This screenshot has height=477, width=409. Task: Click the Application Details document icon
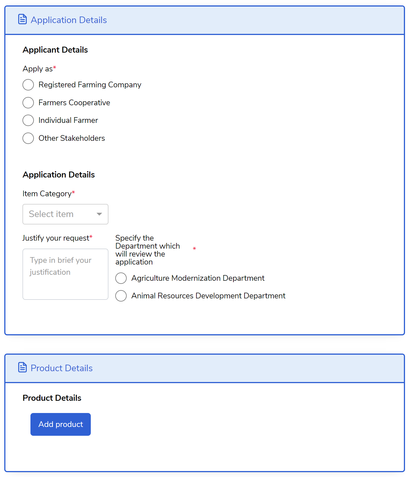(x=22, y=19)
